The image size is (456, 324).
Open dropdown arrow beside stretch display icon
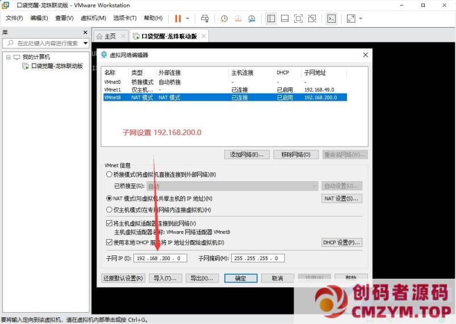(x=361, y=19)
